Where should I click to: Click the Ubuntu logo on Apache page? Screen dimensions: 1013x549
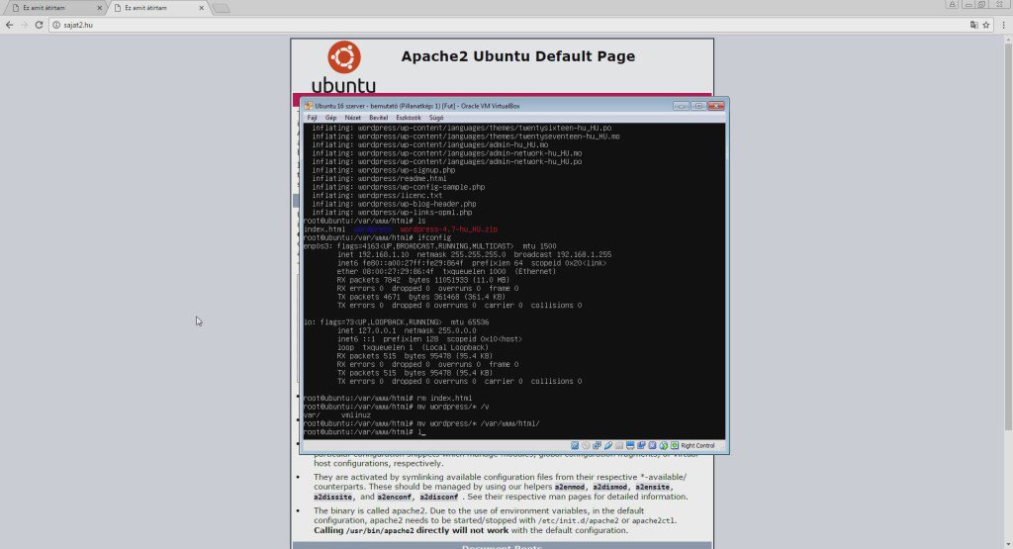click(x=343, y=67)
